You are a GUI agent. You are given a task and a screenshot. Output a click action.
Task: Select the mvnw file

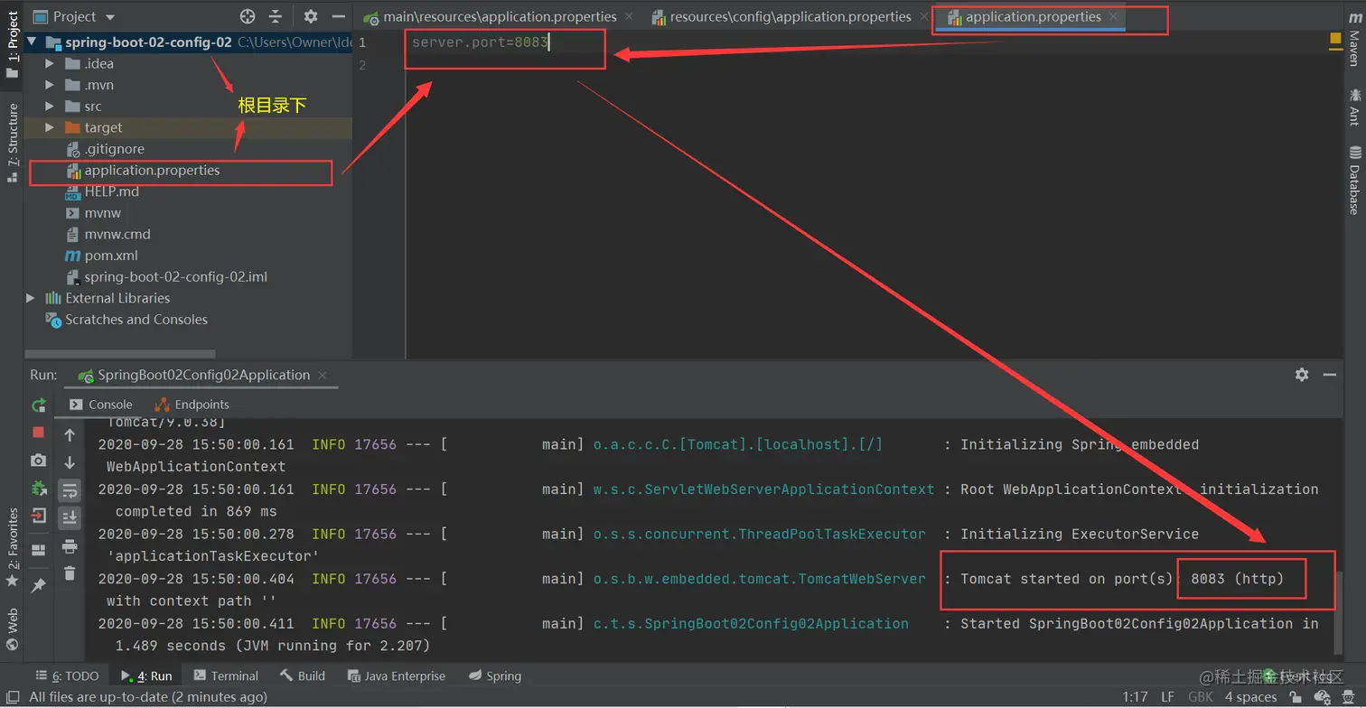coord(102,213)
